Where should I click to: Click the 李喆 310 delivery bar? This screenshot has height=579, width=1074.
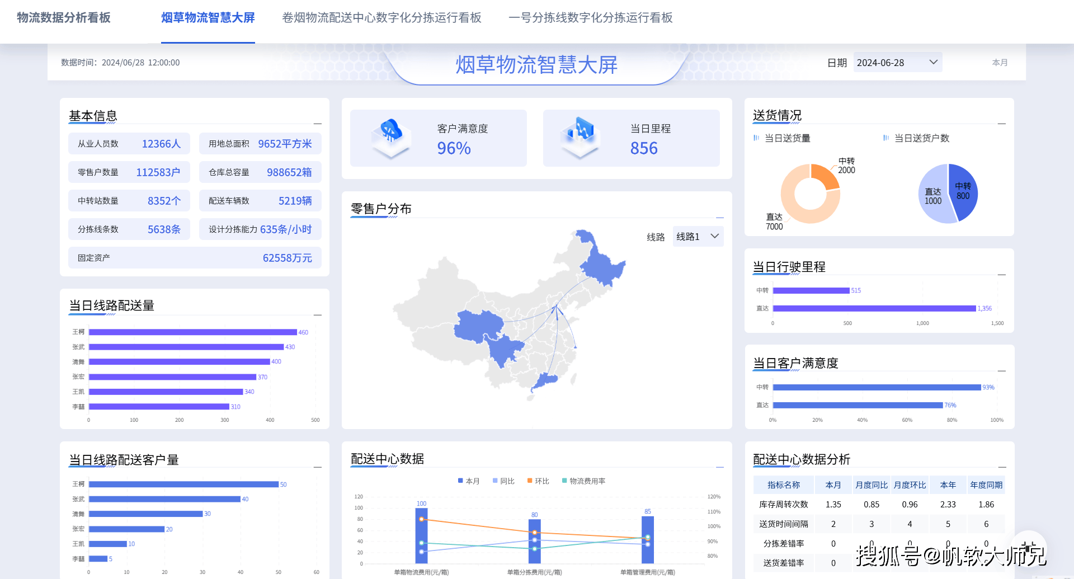point(159,407)
